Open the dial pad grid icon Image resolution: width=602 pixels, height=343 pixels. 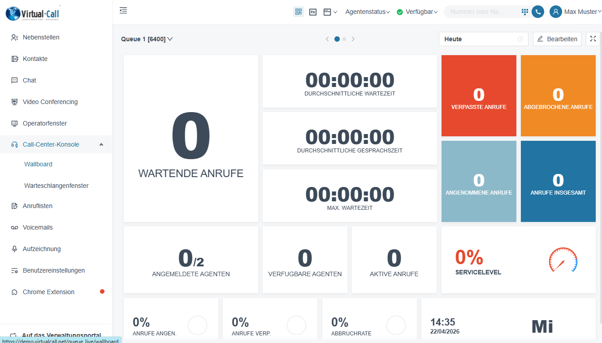click(525, 12)
